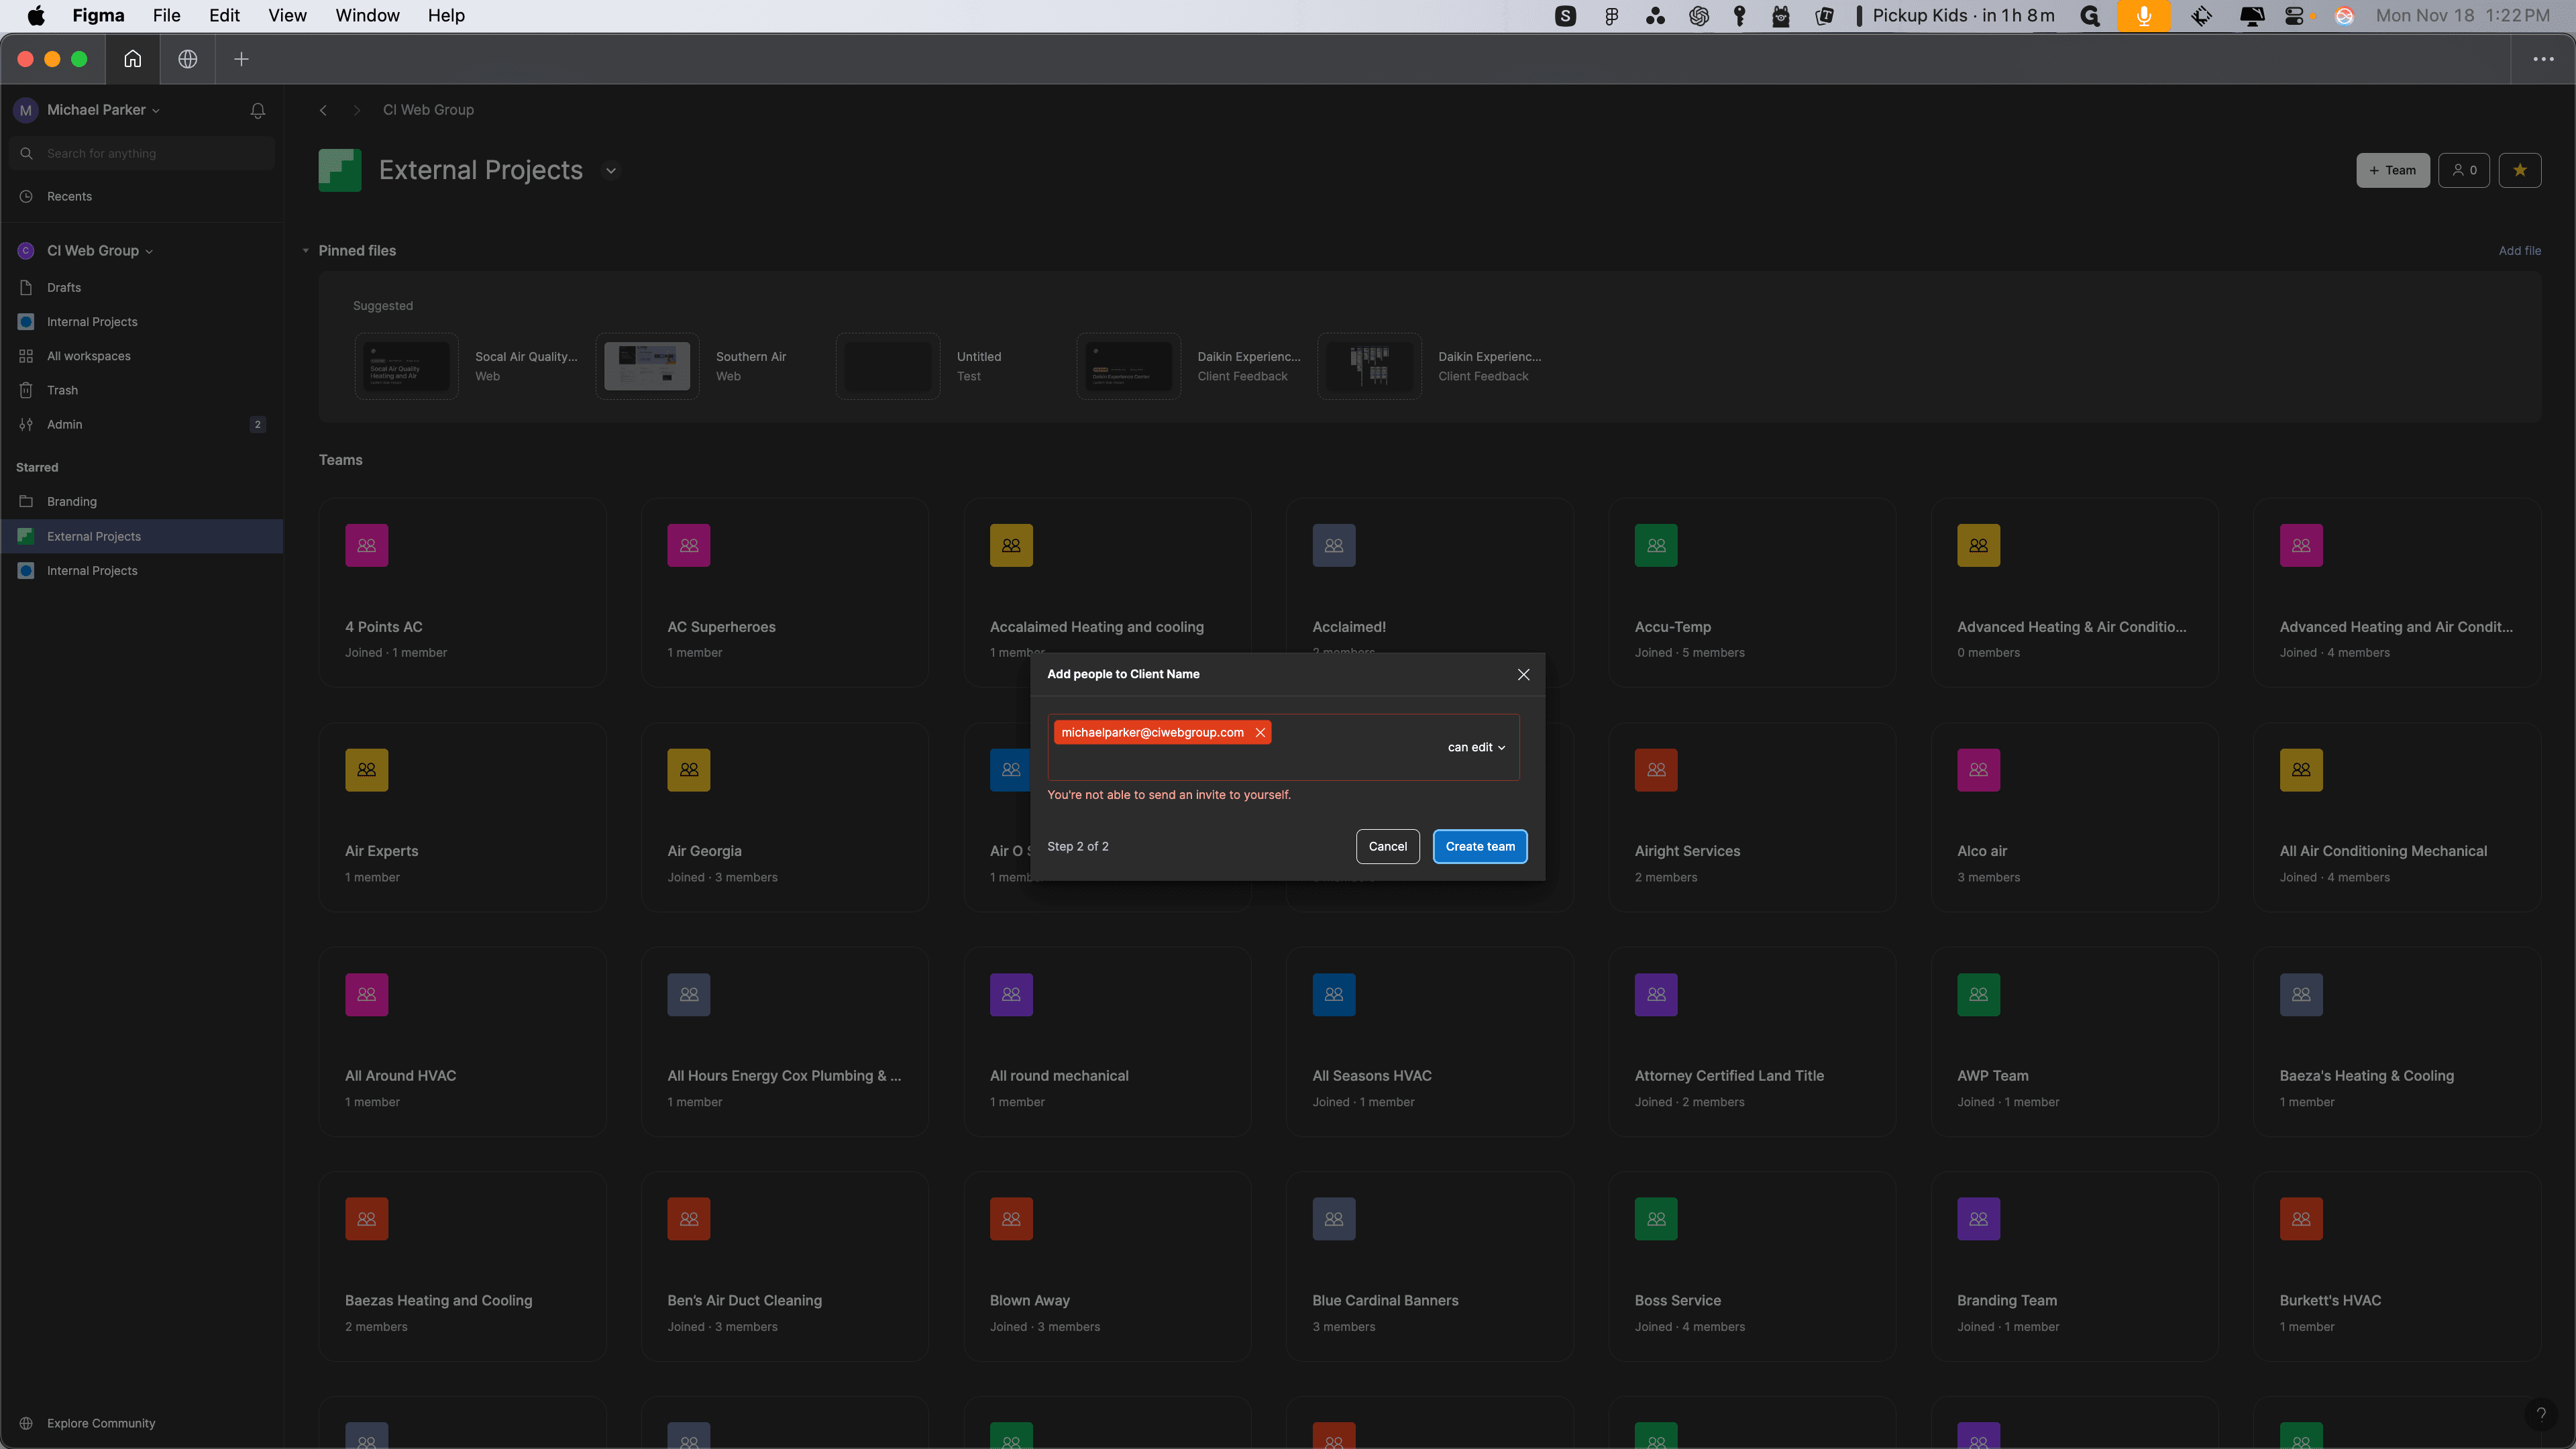Toggle the star favorite for External Projects
Image resolution: width=2576 pixels, height=1449 pixels.
pyautogui.click(x=2519, y=170)
